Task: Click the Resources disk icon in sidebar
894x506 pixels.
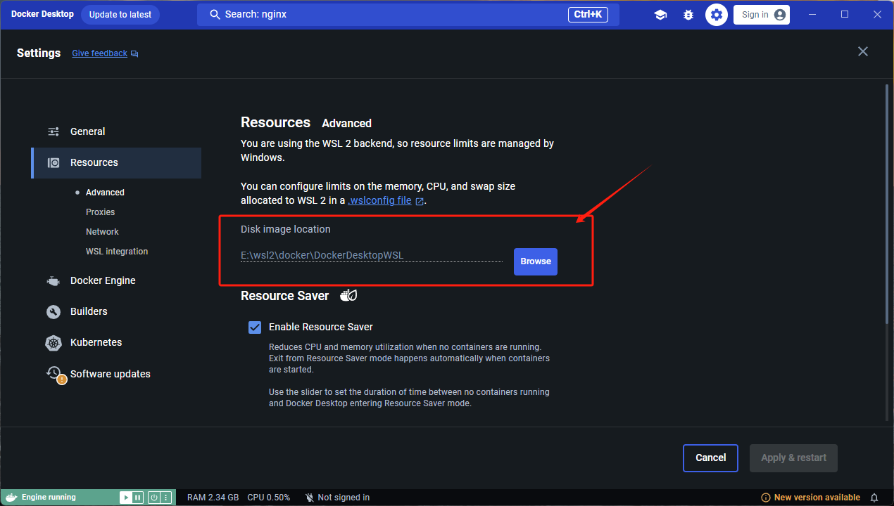Action: coord(53,162)
